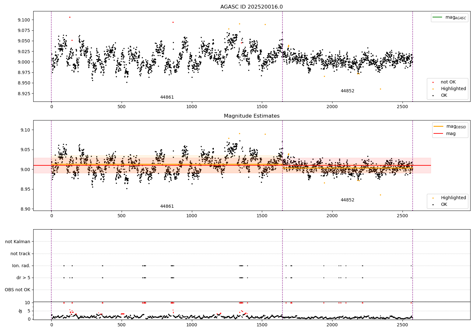475x332 pixels.
Task: Click the 9.100 y-axis tick label
Action: [24, 20]
